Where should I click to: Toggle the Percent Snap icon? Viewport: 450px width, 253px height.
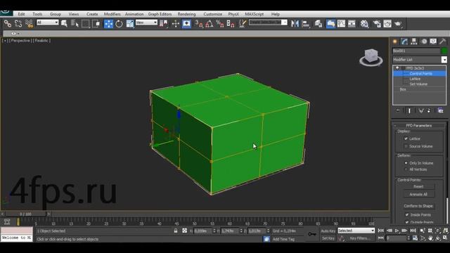pyautogui.click(x=220, y=23)
